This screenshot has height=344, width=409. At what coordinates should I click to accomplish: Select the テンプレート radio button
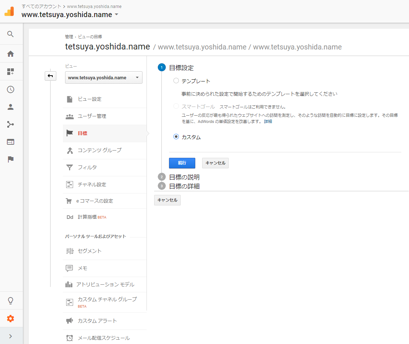click(x=176, y=81)
